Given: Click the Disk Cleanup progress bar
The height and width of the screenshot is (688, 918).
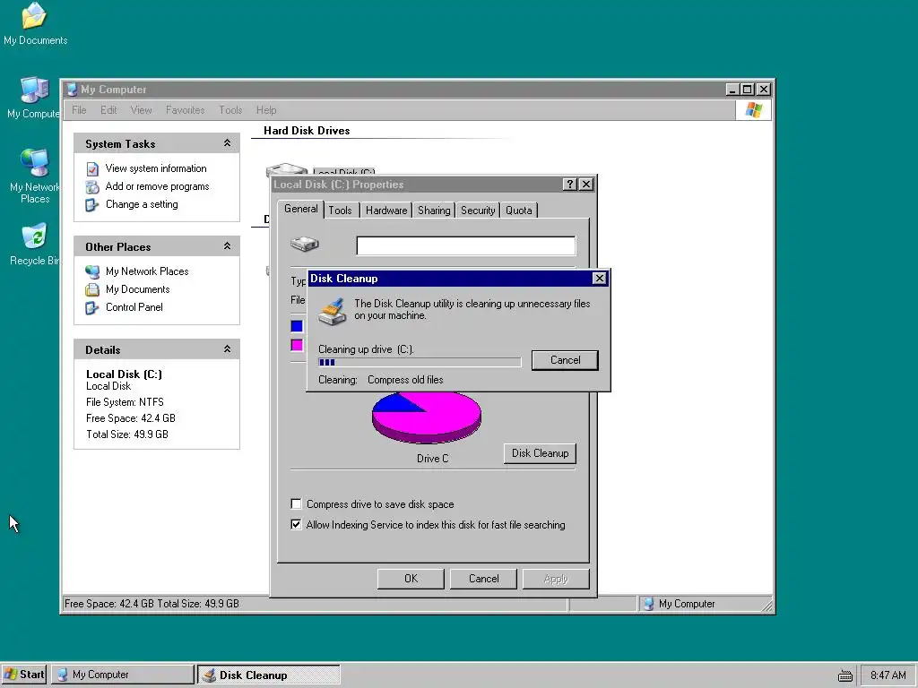Looking at the screenshot, I should pyautogui.click(x=420, y=363).
